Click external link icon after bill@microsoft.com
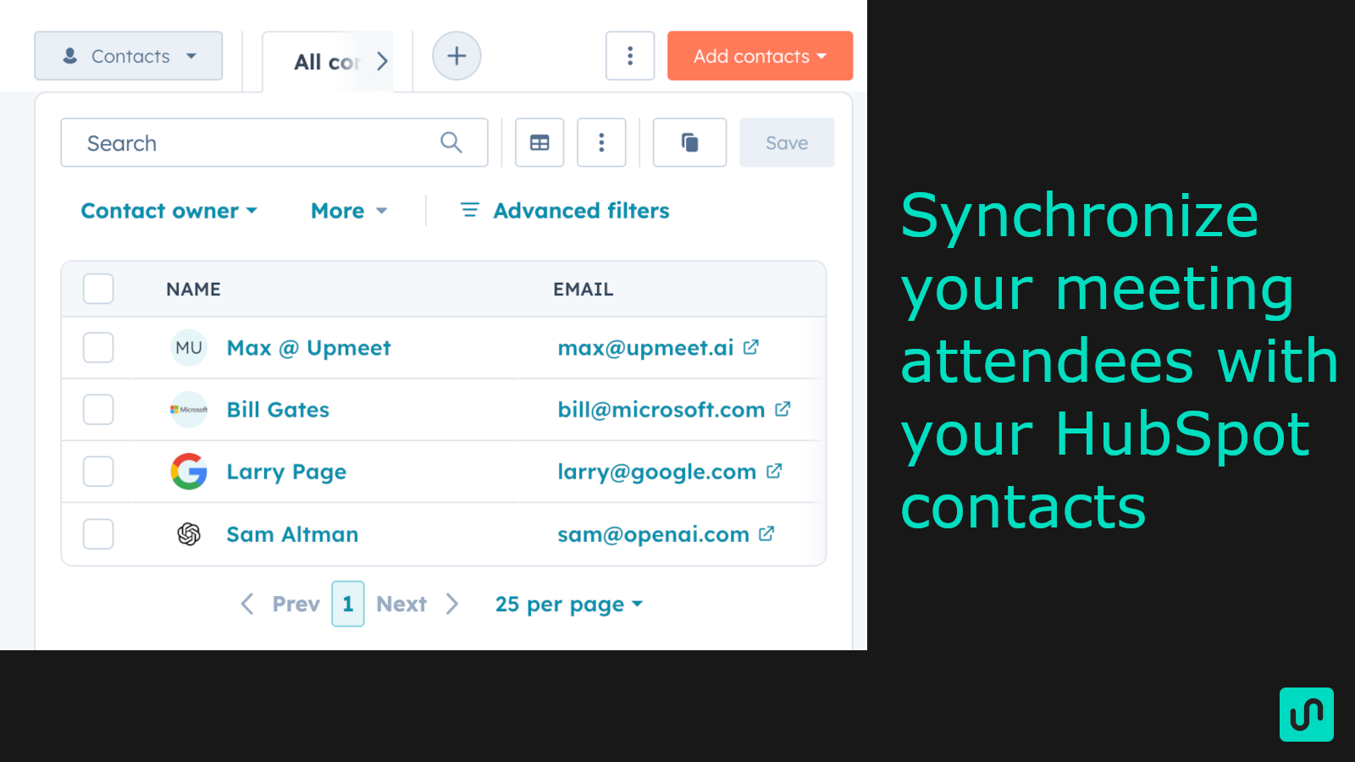 click(x=783, y=409)
